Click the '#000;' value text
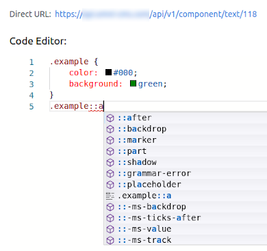 tap(125, 72)
